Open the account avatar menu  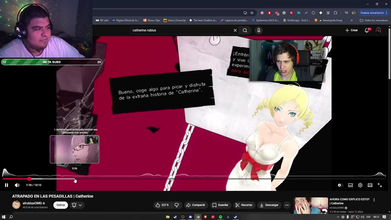(x=378, y=30)
